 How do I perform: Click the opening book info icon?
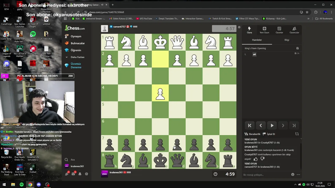[297, 48]
